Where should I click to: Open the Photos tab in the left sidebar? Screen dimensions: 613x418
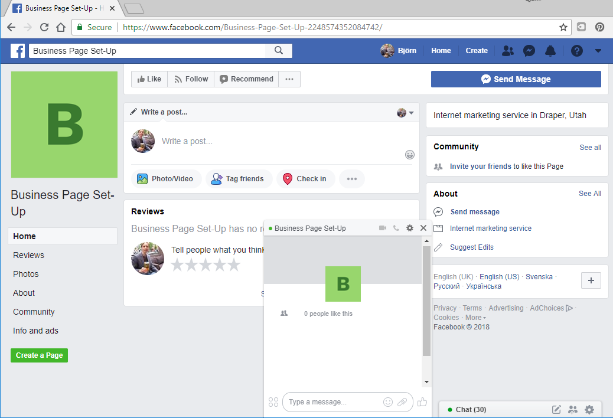(26, 274)
